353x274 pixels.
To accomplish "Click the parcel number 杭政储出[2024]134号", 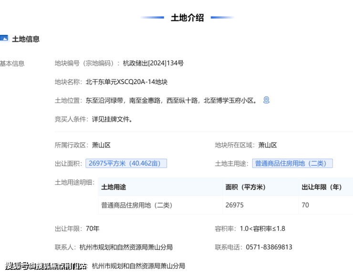I will (x=153, y=63).
